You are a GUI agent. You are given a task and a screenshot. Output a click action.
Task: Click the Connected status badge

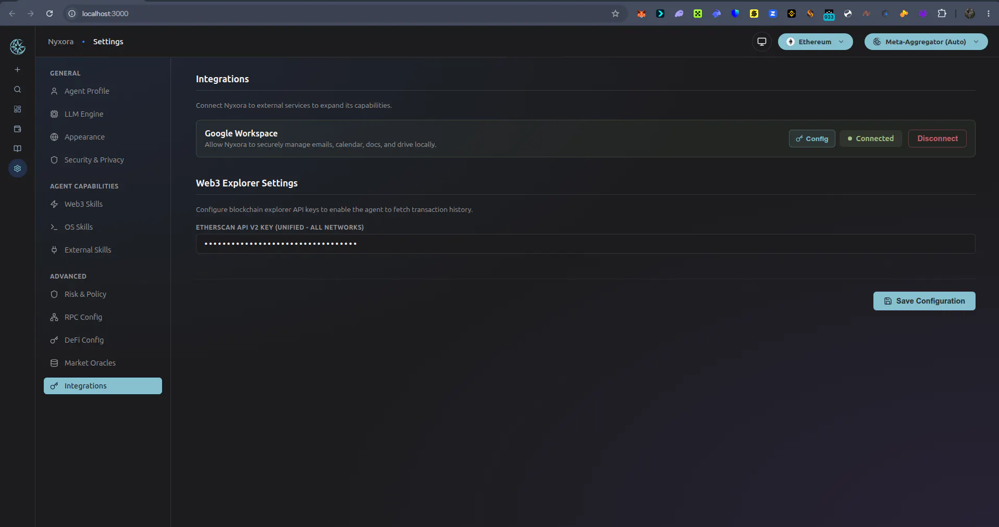(x=871, y=139)
